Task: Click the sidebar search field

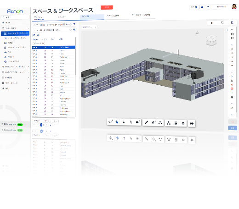Action: point(15,17)
